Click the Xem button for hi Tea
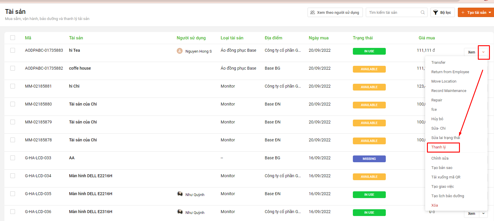Image resolution: width=494 pixels, height=221 pixels. pyautogui.click(x=472, y=52)
